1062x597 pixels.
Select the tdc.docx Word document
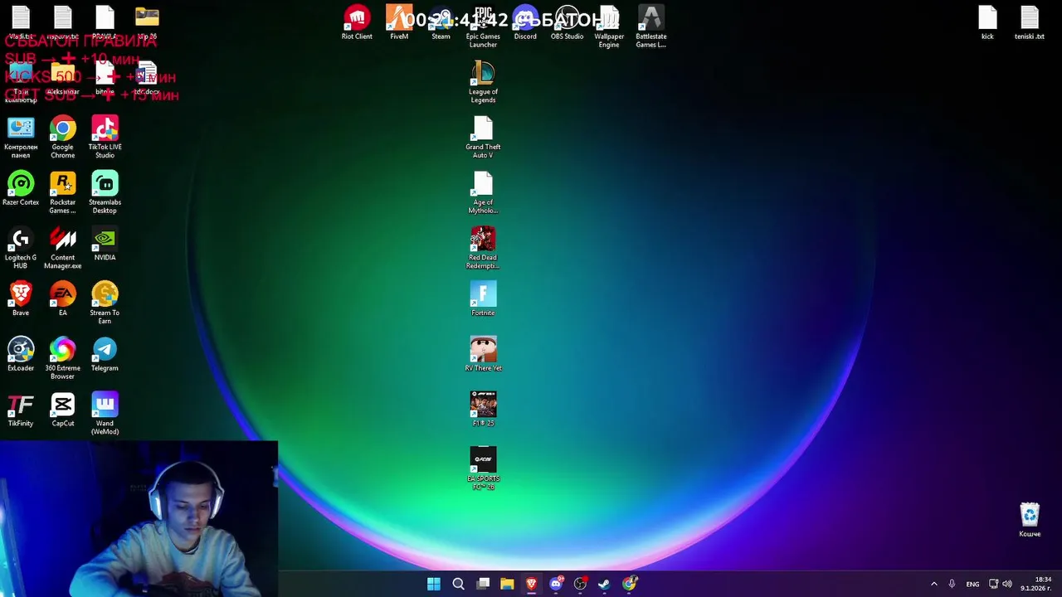(x=147, y=78)
